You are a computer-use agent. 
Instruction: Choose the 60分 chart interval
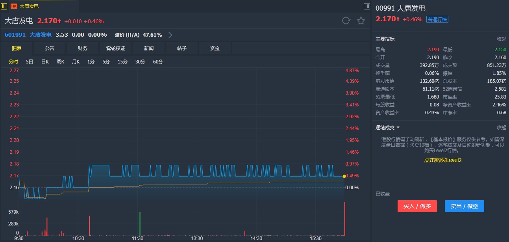coord(158,62)
